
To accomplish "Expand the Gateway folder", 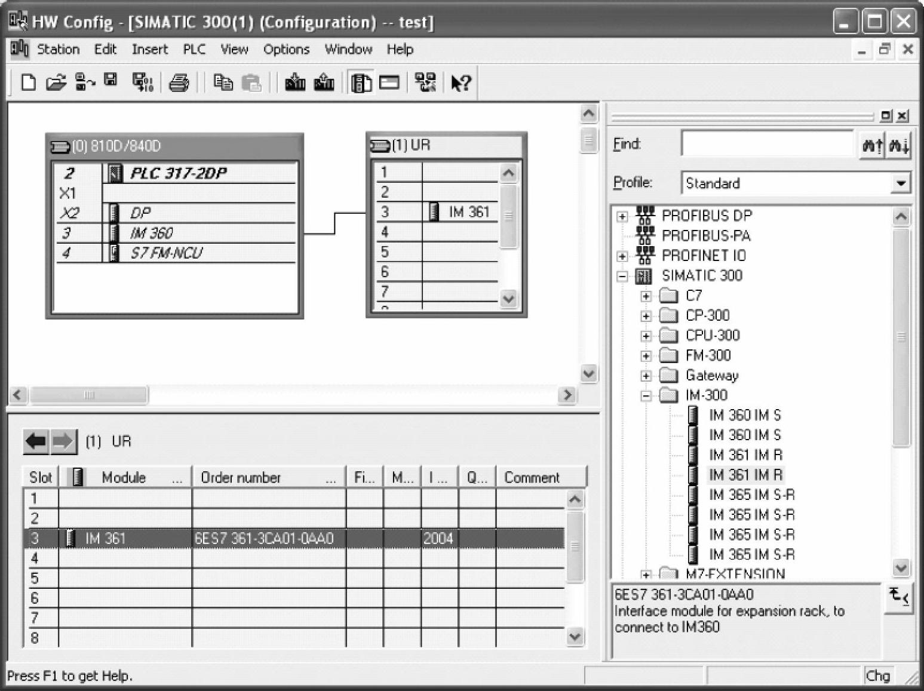I will (646, 376).
